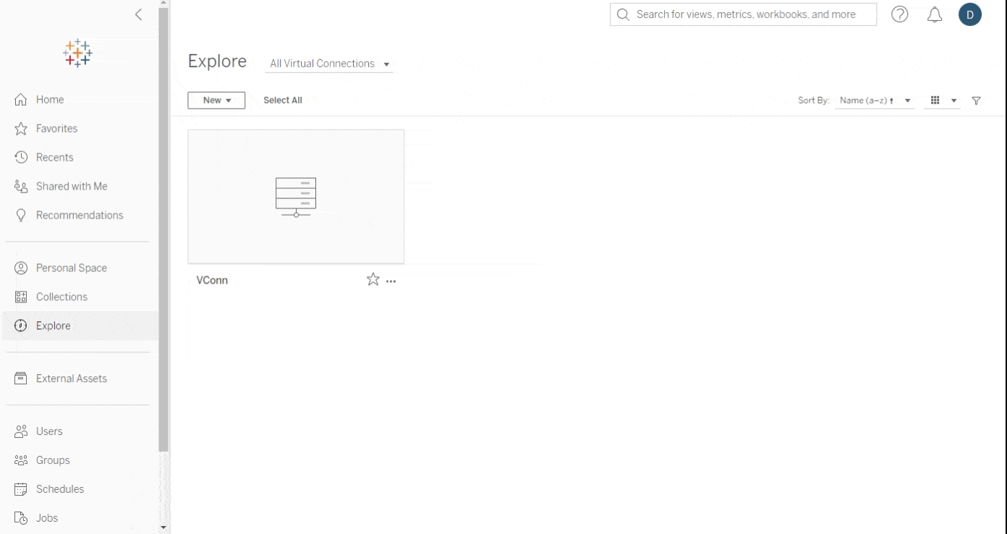Click the Personal Space icon

[x=21, y=268]
